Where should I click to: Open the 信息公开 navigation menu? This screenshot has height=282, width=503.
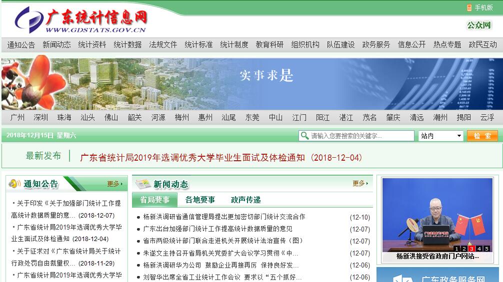[412, 44]
